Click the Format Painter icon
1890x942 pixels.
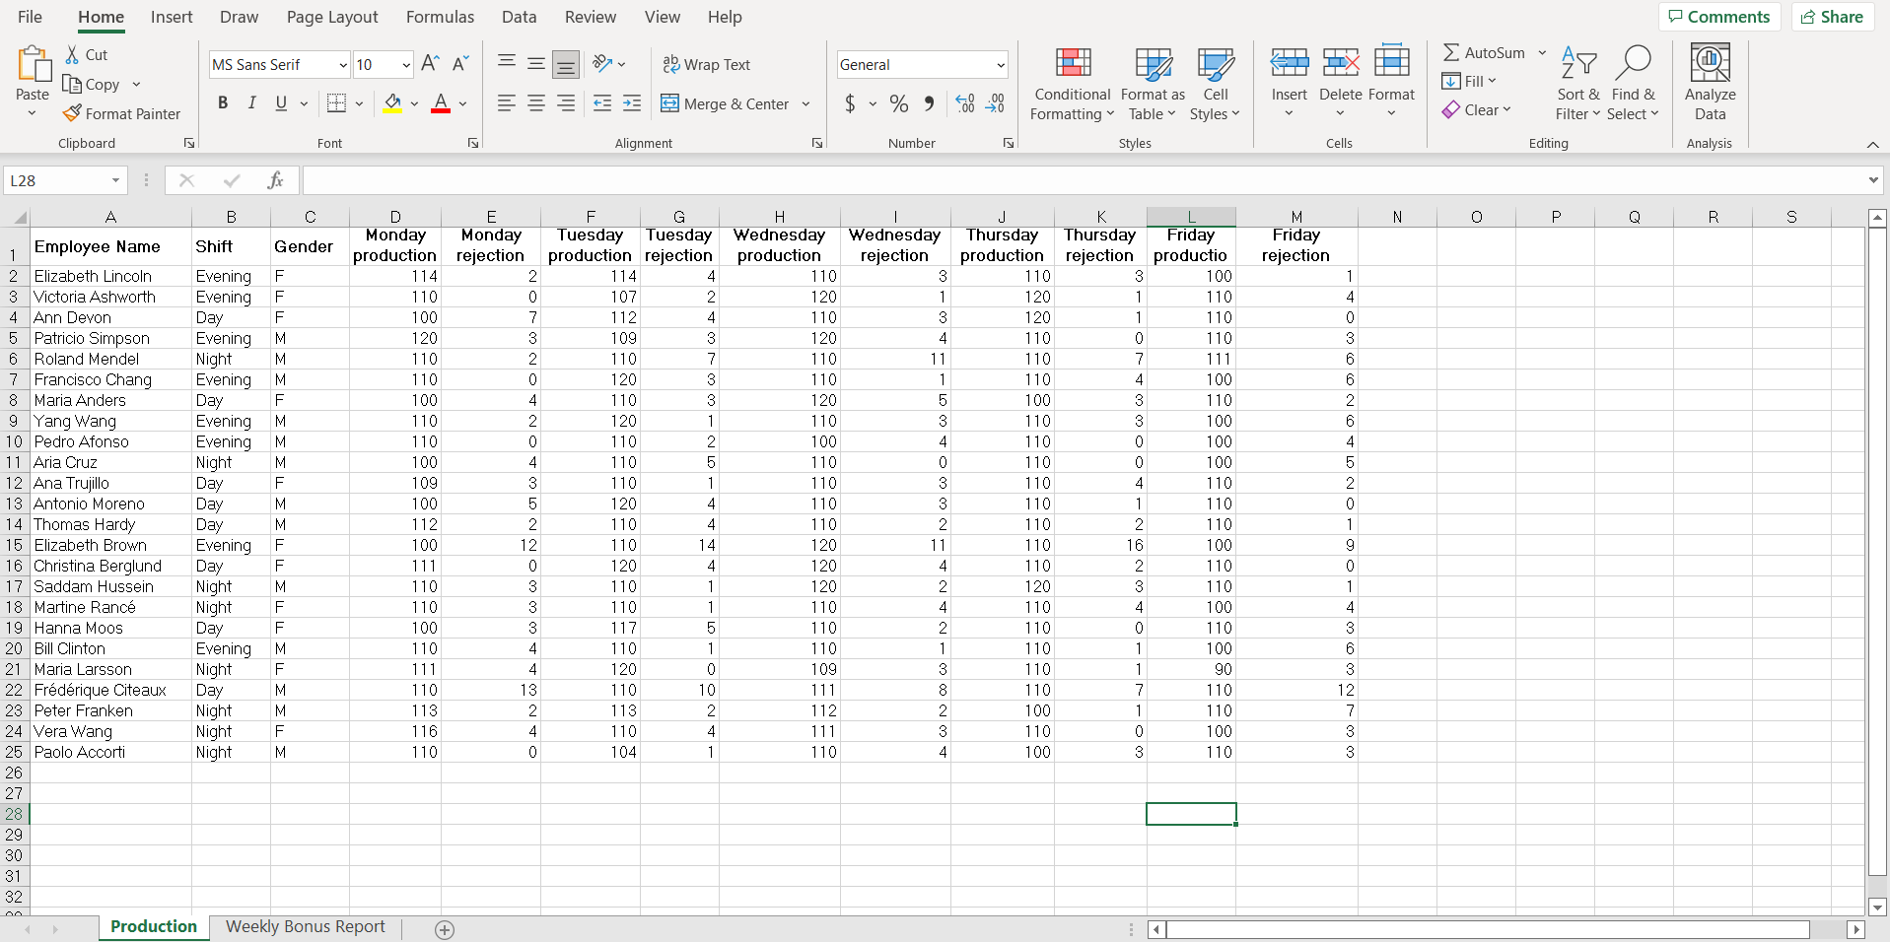pyautogui.click(x=122, y=113)
